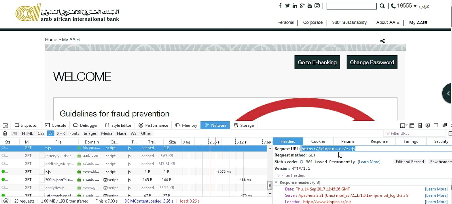The image size is (452, 204).
Task: Select the analytics.js request row
Action: (x=134, y=188)
